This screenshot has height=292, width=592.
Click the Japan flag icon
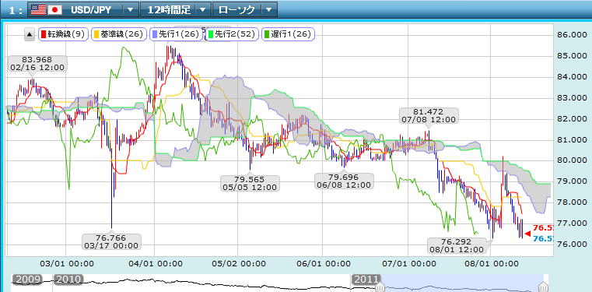click(54, 10)
